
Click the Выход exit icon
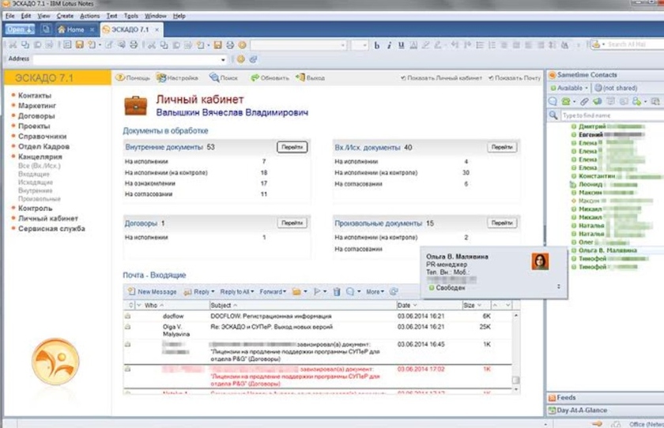coord(300,78)
